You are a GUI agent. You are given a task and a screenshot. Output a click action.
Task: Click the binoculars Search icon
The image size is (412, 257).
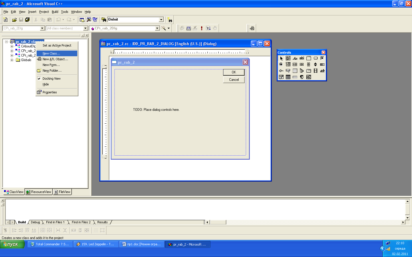click(x=170, y=20)
